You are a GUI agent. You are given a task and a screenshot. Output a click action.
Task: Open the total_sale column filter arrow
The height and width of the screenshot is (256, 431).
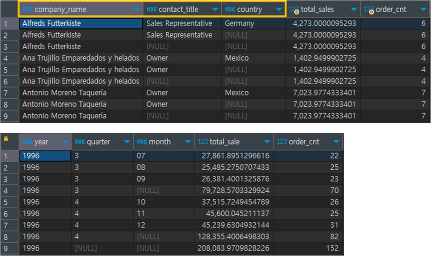[266, 142]
